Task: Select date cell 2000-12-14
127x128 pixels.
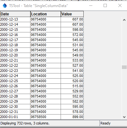Action: [x=15, y=24]
